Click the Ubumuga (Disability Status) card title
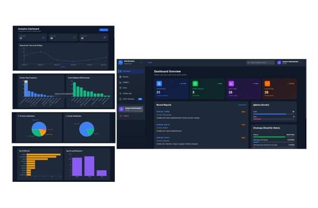Screen dimensions: 318x208 pos(267,128)
